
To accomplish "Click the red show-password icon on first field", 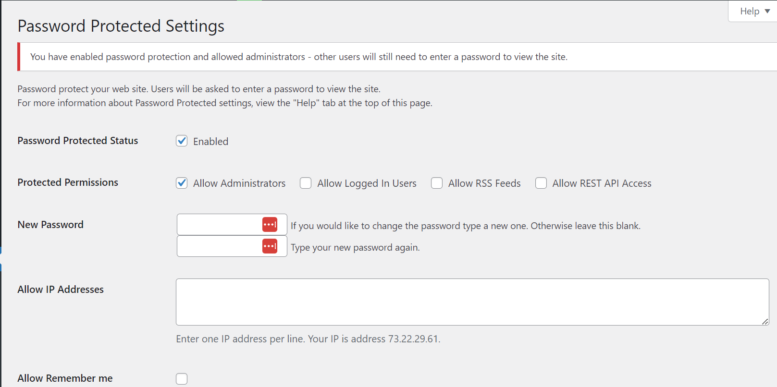I will click(x=270, y=224).
